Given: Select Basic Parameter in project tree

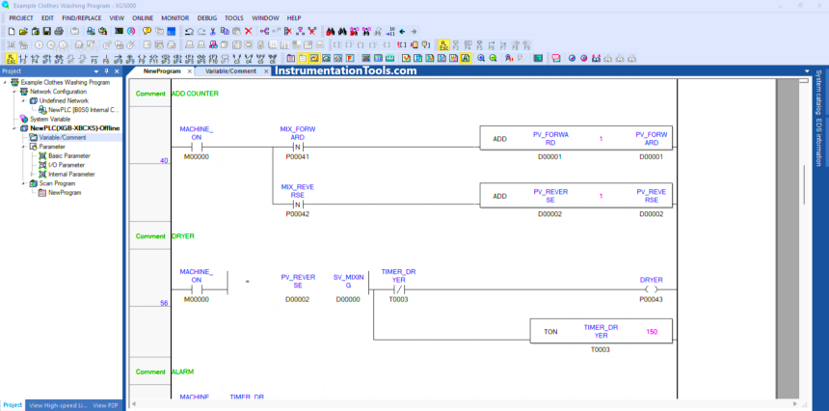Looking at the screenshot, I should [x=68, y=155].
